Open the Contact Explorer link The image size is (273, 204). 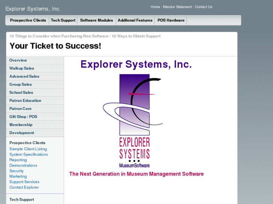pyautogui.click(x=24, y=187)
